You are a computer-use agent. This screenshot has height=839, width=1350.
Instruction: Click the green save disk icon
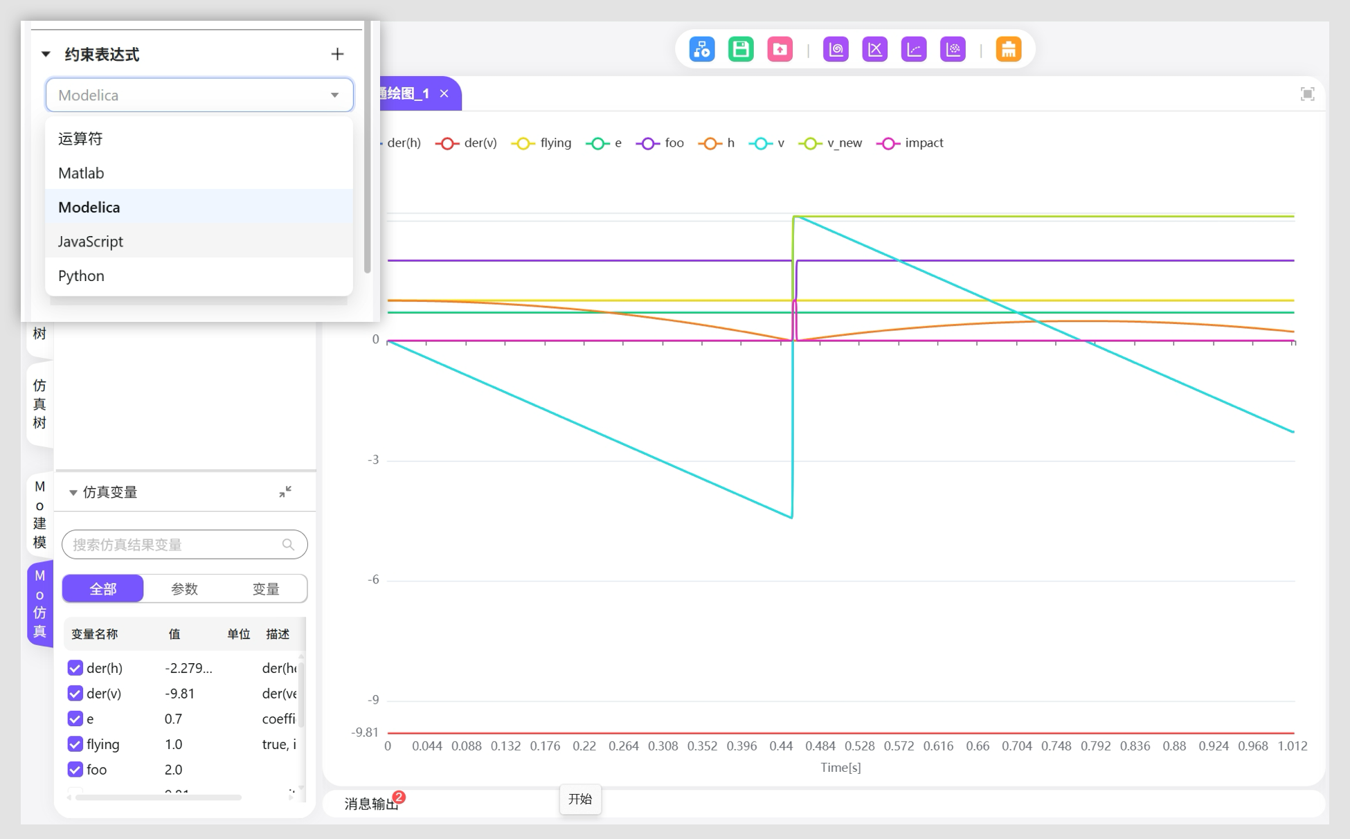[741, 49]
